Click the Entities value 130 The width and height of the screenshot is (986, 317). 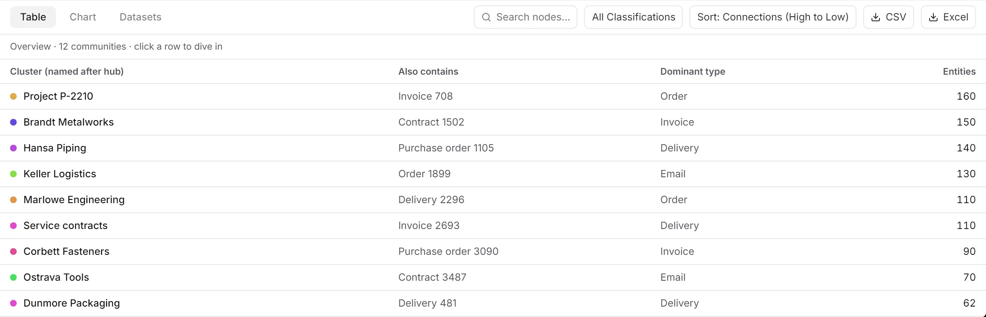966,174
